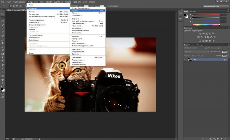Select the Clone Stamp tool
This screenshot has height=140, width=230.
pyautogui.click(x=3, y=43)
